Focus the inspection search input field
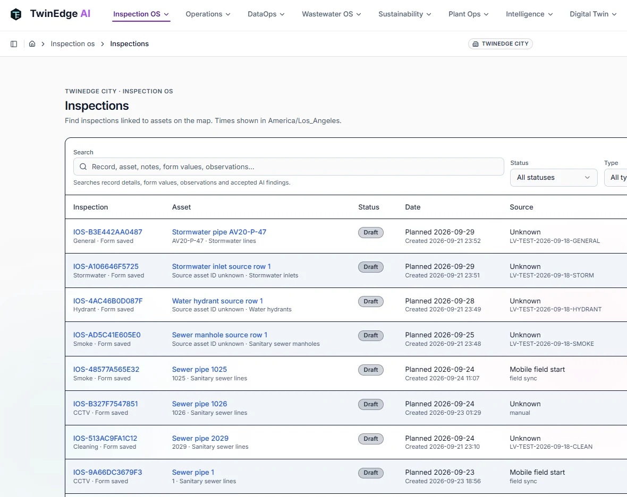Viewport: 627px width, 497px height. [x=289, y=167]
